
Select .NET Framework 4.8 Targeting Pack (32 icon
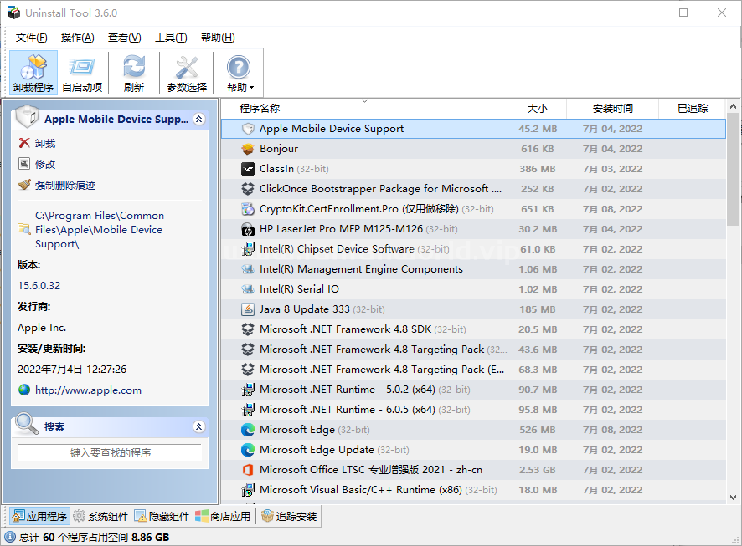coord(248,350)
